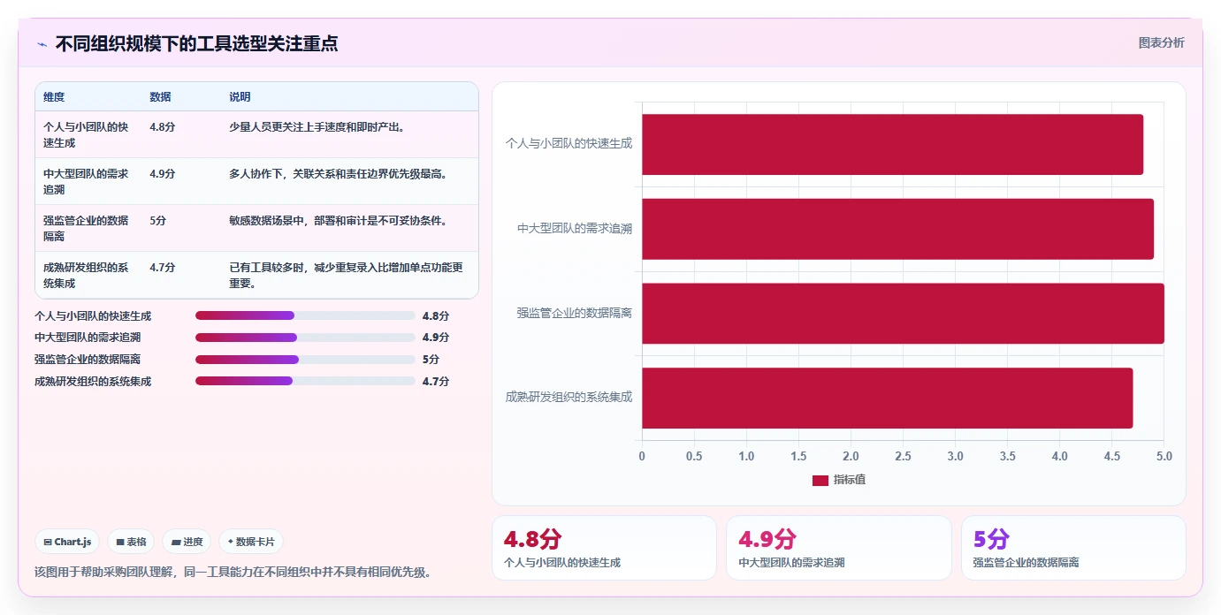
Task: Click the footer note starting 该图用于帮助采购团队
Action: (x=233, y=572)
